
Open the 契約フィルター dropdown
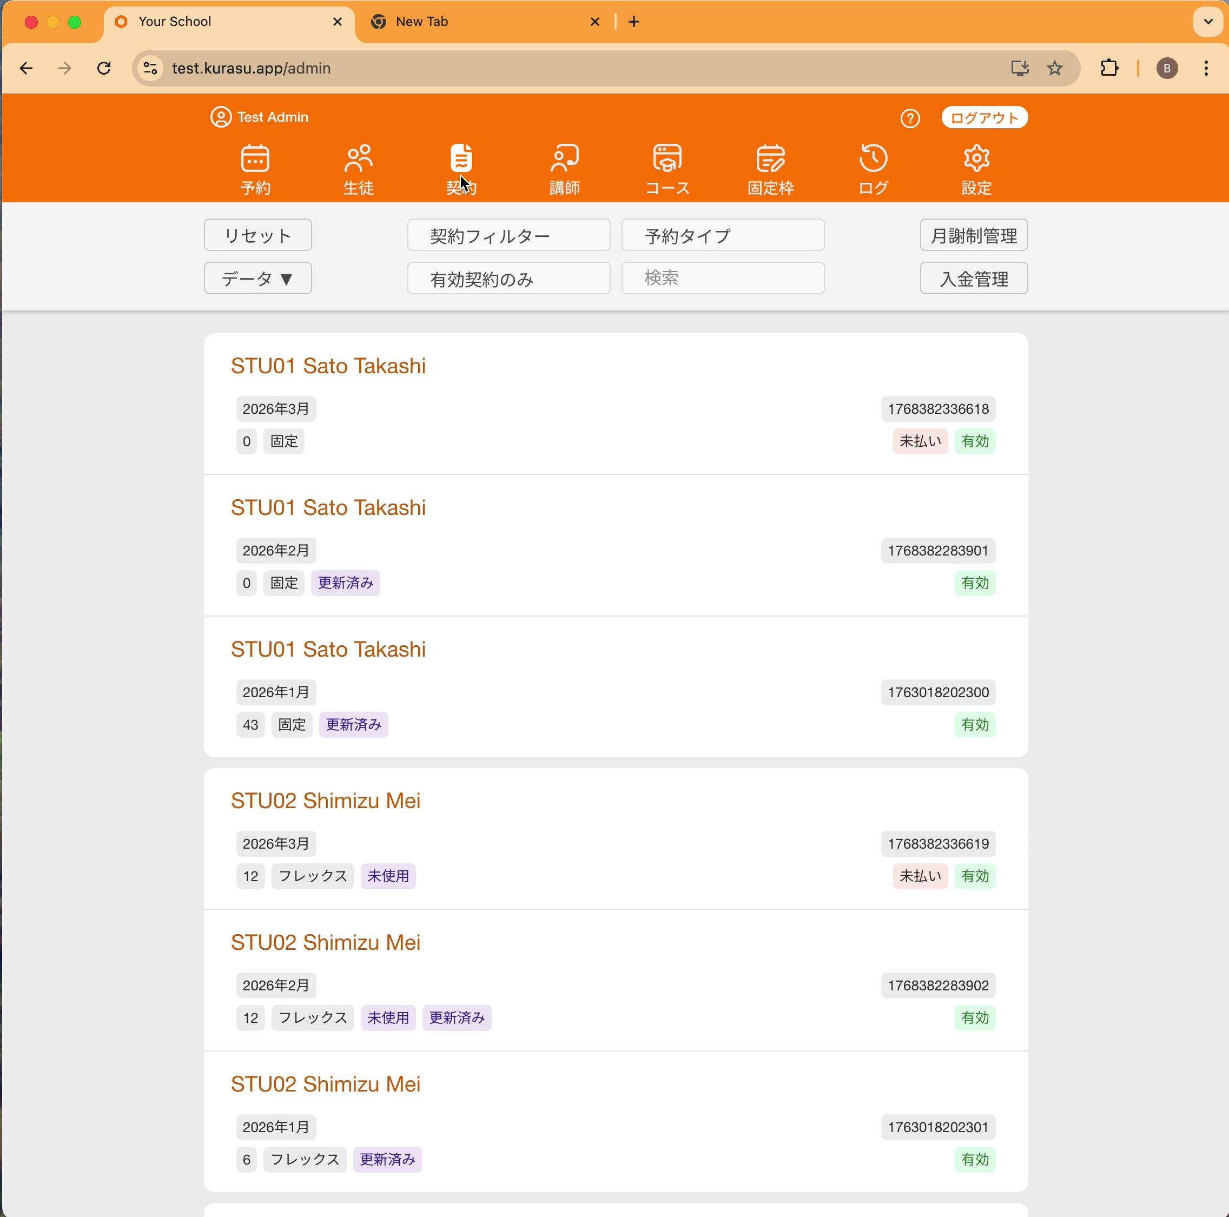click(508, 235)
